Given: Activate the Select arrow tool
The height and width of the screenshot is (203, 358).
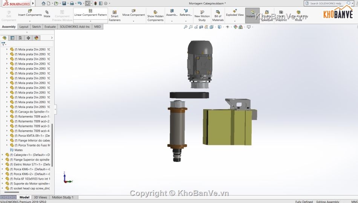Looking at the screenshot, I should (x=87, y=3).
